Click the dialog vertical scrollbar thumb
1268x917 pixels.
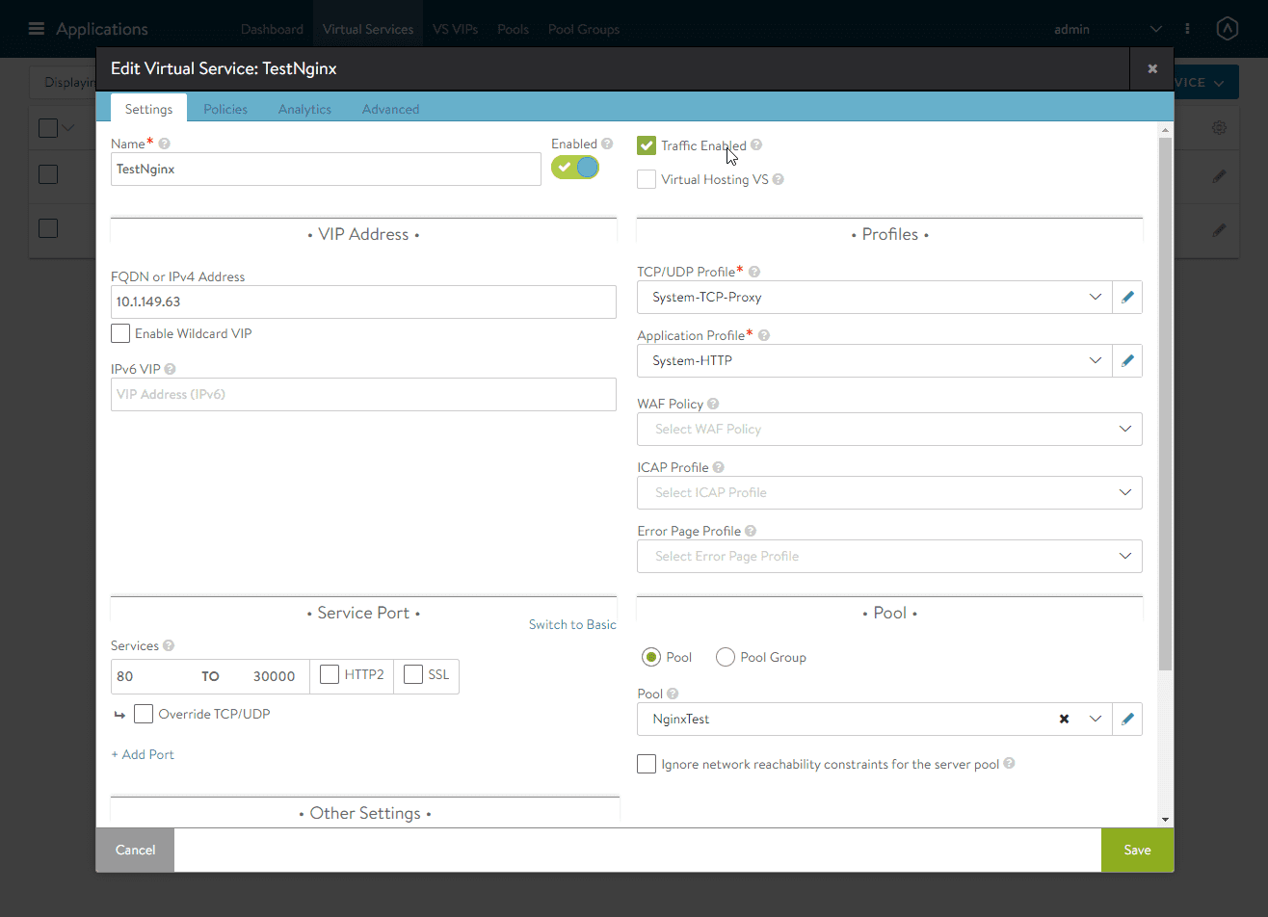1165,403
